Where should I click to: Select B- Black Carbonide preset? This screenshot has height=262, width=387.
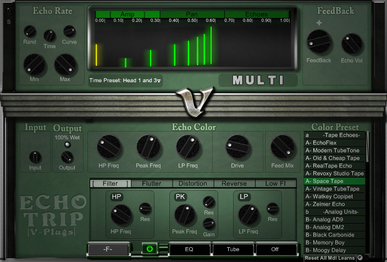334,235
